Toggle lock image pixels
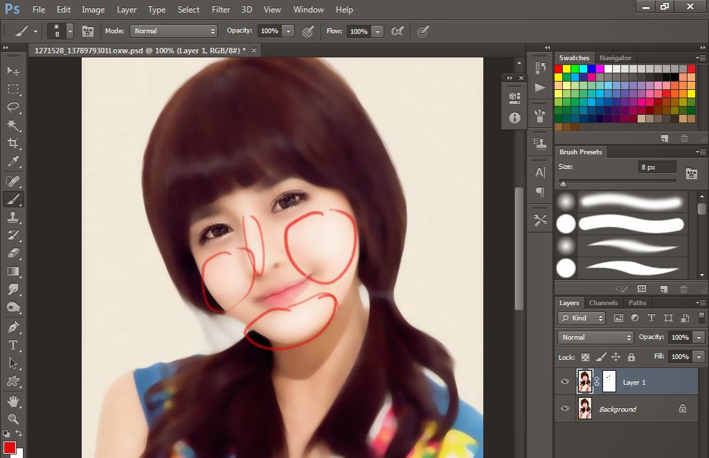Viewport: 709px width, 458px height. [x=600, y=357]
